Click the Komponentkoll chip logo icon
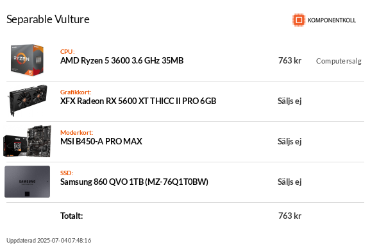Image resolution: width=370 pixels, height=249 pixels. click(299, 20)
